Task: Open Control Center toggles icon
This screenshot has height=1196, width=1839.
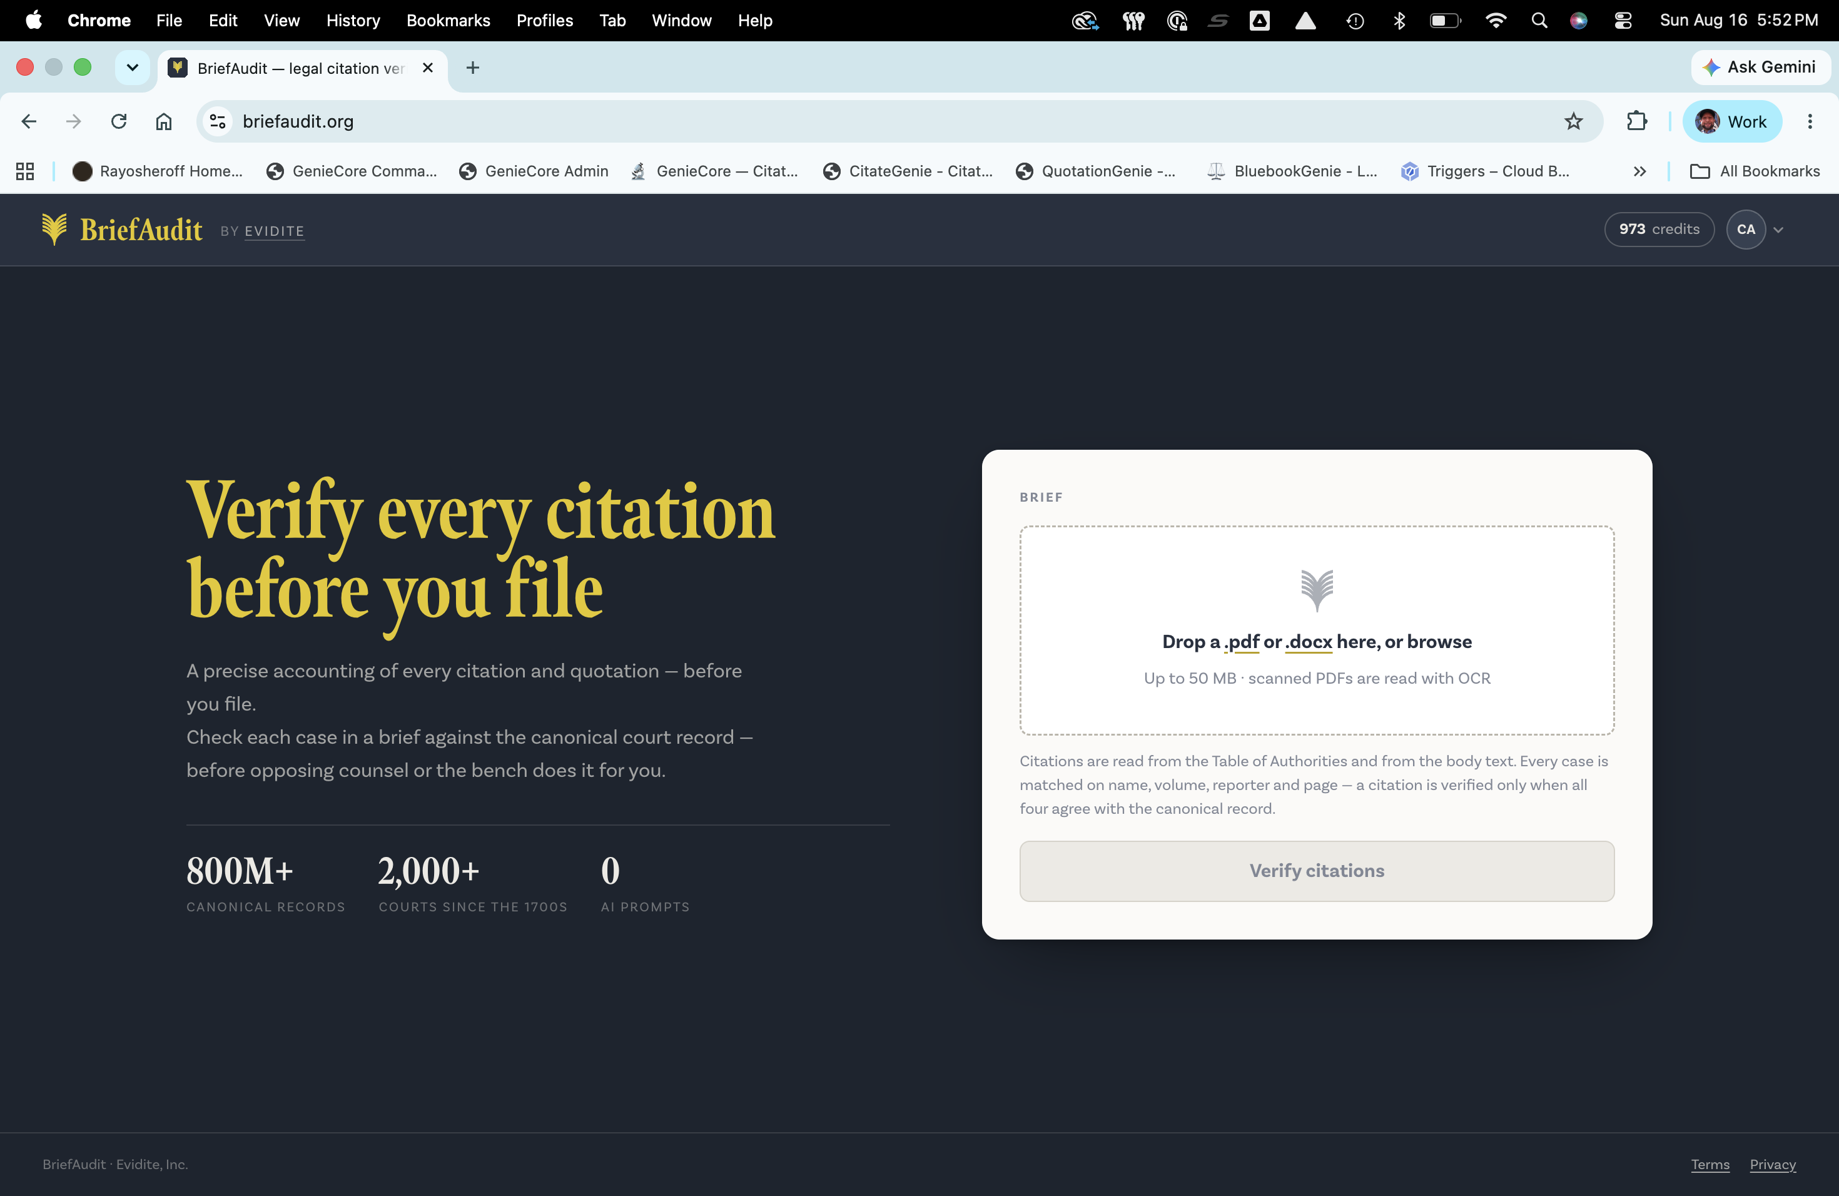Action: click(1623, 20)
